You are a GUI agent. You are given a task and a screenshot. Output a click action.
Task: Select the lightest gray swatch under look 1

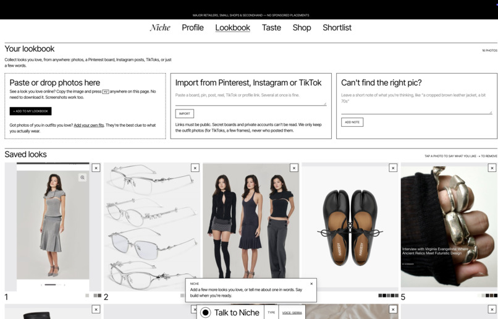tap(87, 296)
